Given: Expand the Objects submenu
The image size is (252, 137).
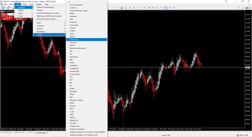Looking at the screenshot, I should (24, 10).
